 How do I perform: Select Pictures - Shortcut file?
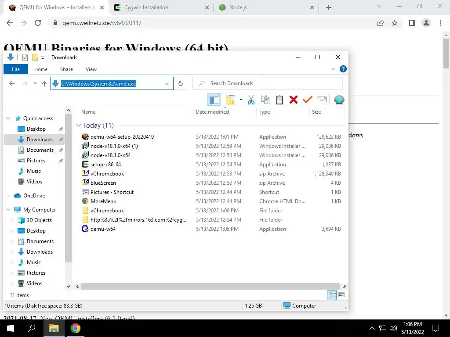[x=112, y=192]
